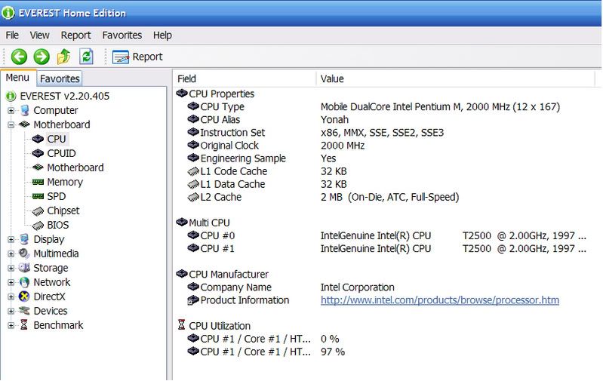Collapse the Motherboard tree node
Screen dimensions: 603x381
tap(11, 125)
